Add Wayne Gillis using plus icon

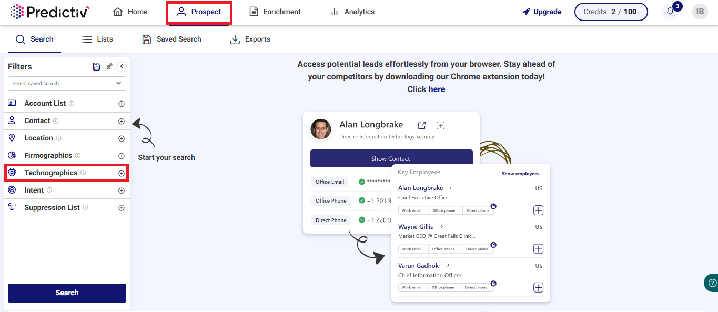pyautogui.click(x=538, y=249)
